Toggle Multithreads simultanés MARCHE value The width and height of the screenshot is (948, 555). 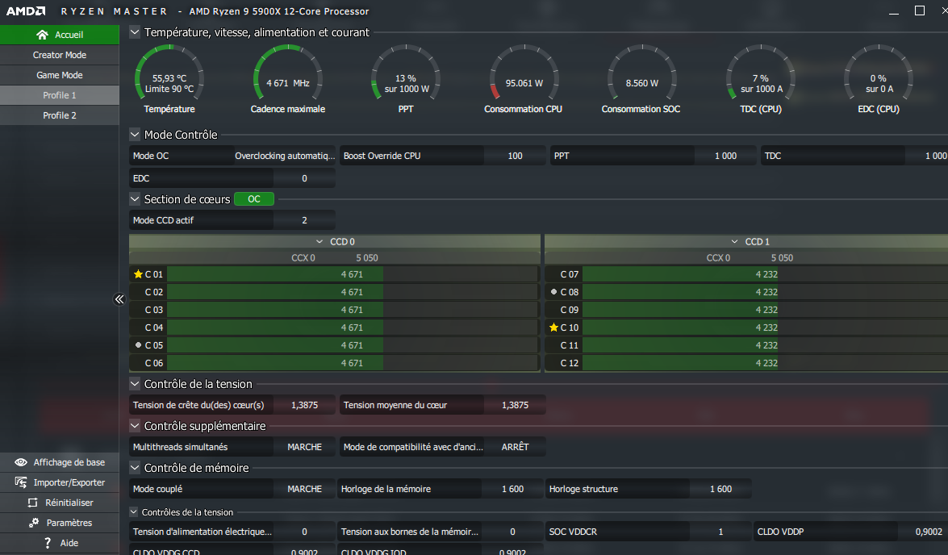[x=304, y=447]
